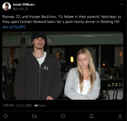
Task: Repost this tweet with the retweet icon
Action: [34, 116]
